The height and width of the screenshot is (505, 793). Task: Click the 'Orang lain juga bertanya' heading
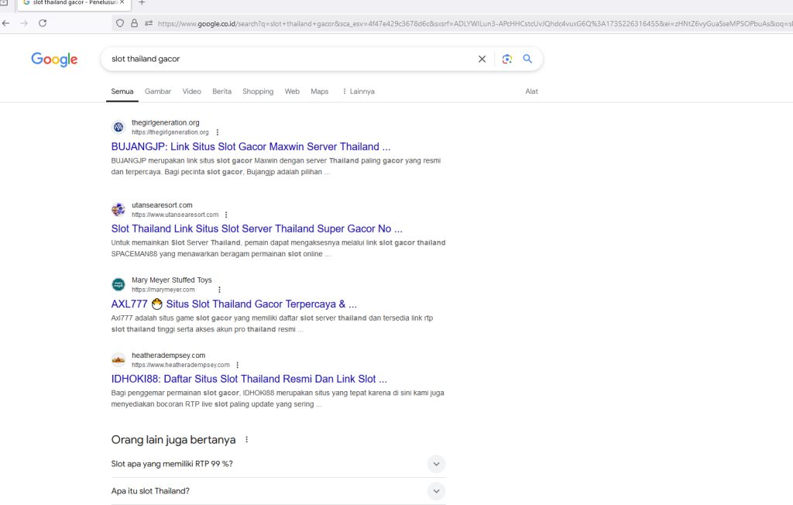pos(173,440)
